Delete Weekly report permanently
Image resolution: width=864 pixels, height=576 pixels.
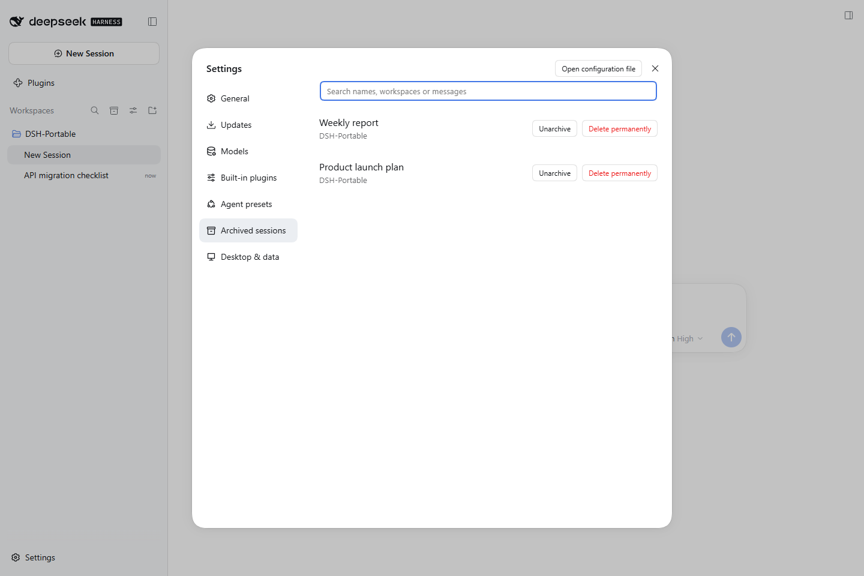click(x=620, y=128)
